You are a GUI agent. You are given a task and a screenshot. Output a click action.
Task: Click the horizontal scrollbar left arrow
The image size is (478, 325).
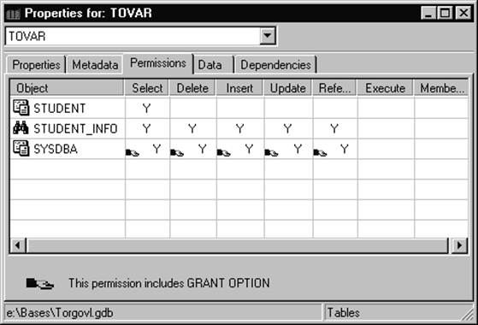(x=18, y=245)
